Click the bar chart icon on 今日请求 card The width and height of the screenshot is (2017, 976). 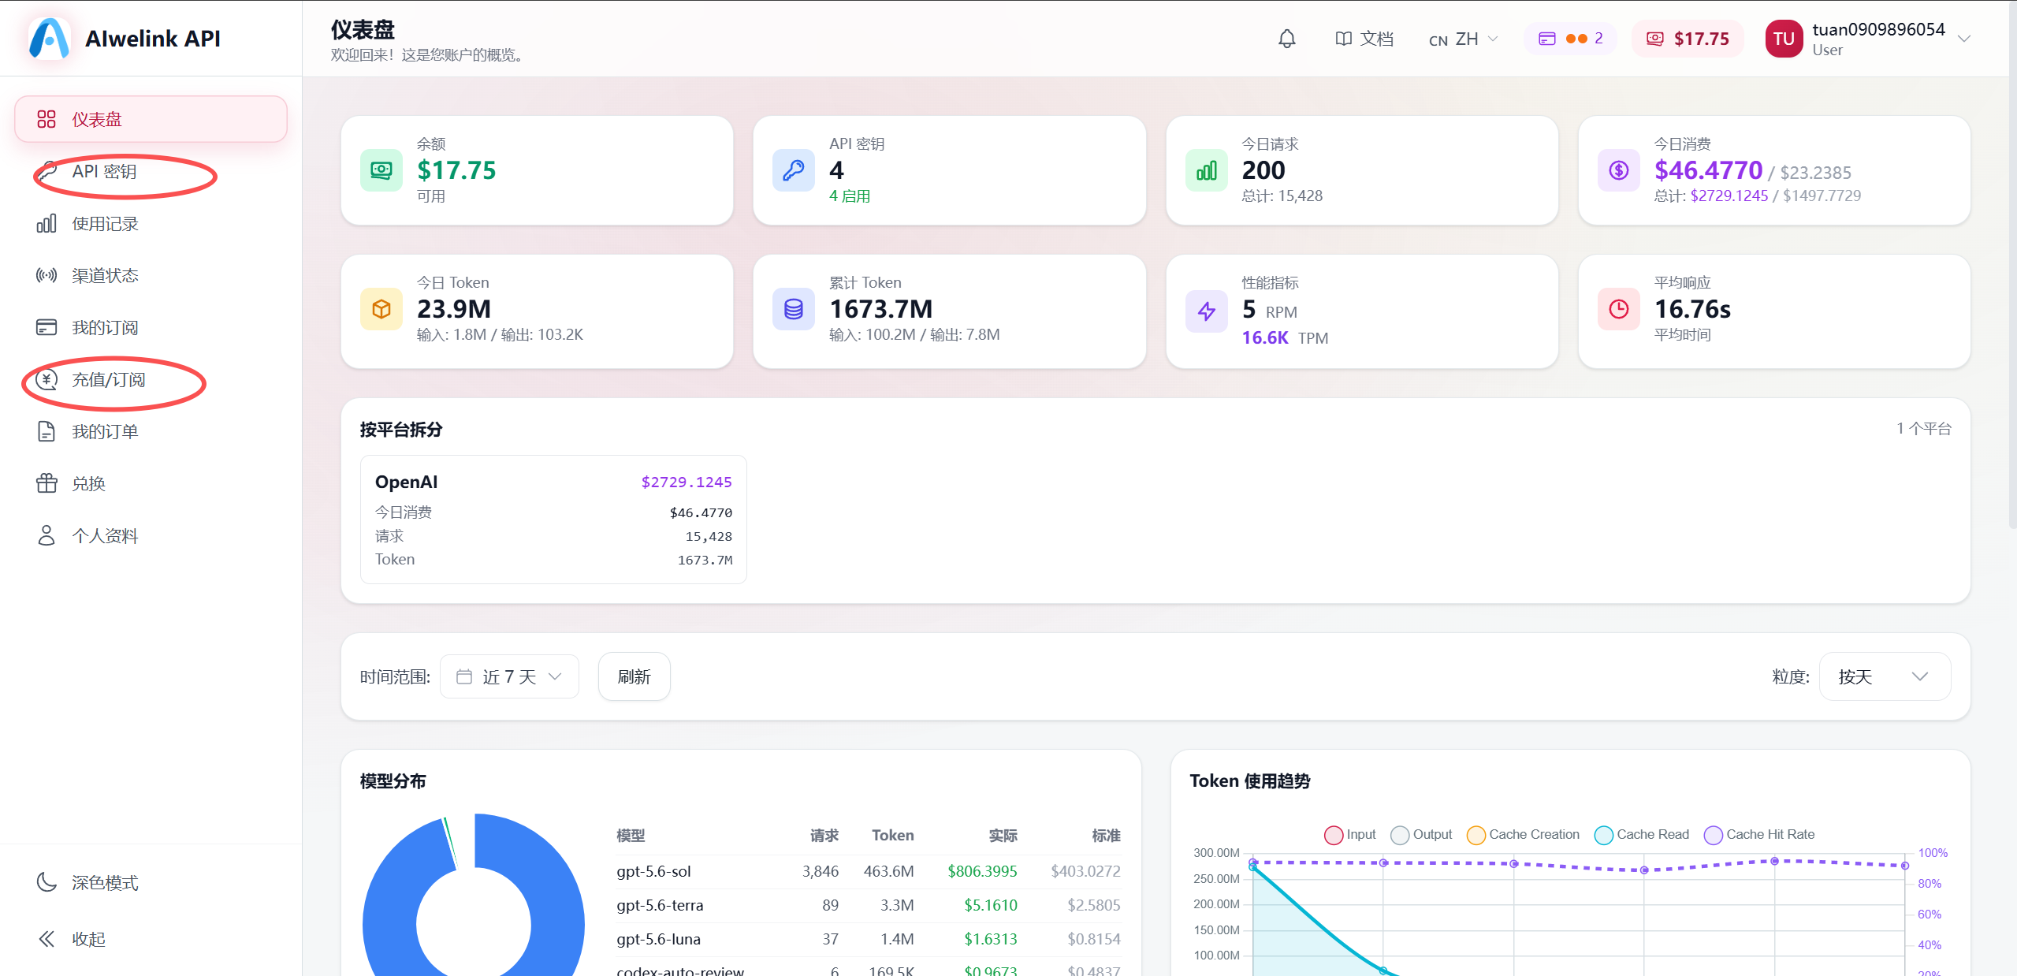click(x=1207, y=170)
